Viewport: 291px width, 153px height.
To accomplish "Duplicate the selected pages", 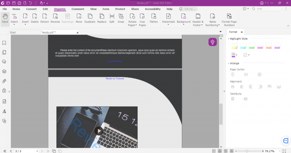I will point(90,18).
